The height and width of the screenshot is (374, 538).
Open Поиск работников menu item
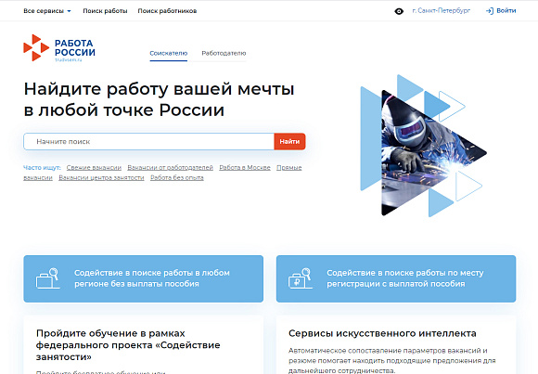(x=167, y=11)
